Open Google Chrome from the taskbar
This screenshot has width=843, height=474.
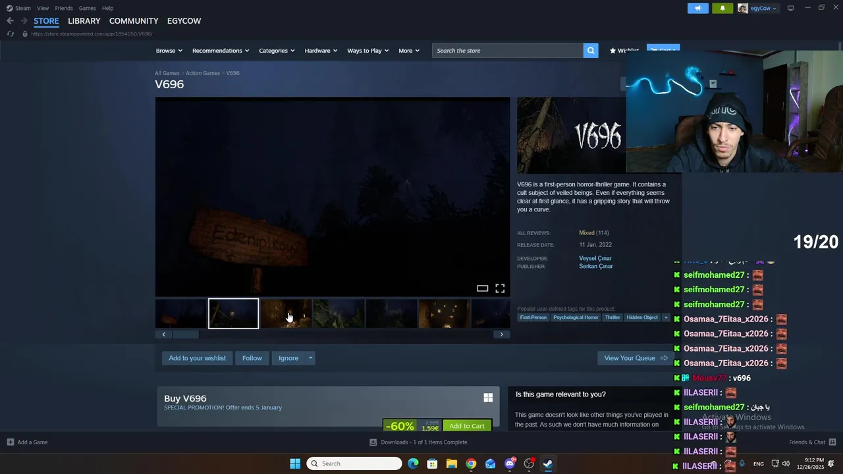[471, 463]
